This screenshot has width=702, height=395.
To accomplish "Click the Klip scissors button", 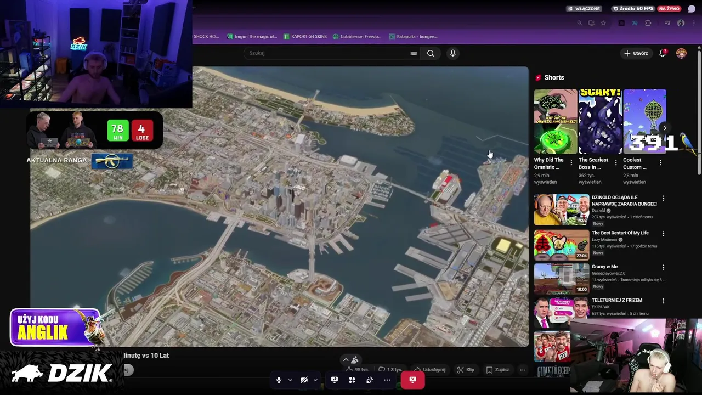I will pos(466,370).
